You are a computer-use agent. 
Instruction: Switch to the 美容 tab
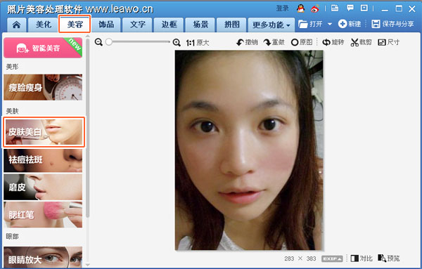[75, 25]
